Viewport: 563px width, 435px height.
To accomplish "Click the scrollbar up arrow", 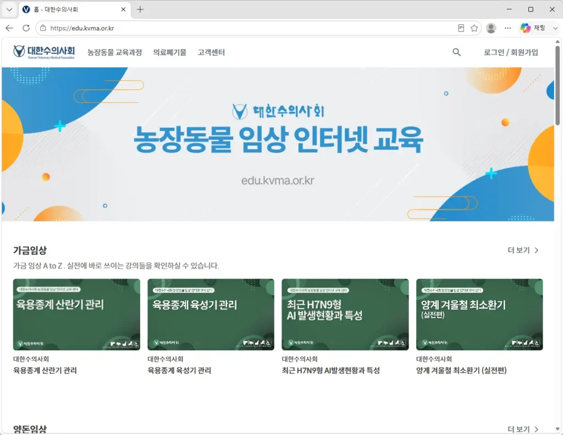I will pos(558,42).
